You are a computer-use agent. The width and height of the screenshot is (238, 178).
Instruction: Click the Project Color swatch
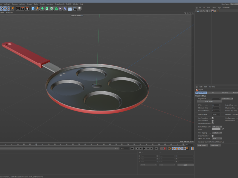coord(216,129)
